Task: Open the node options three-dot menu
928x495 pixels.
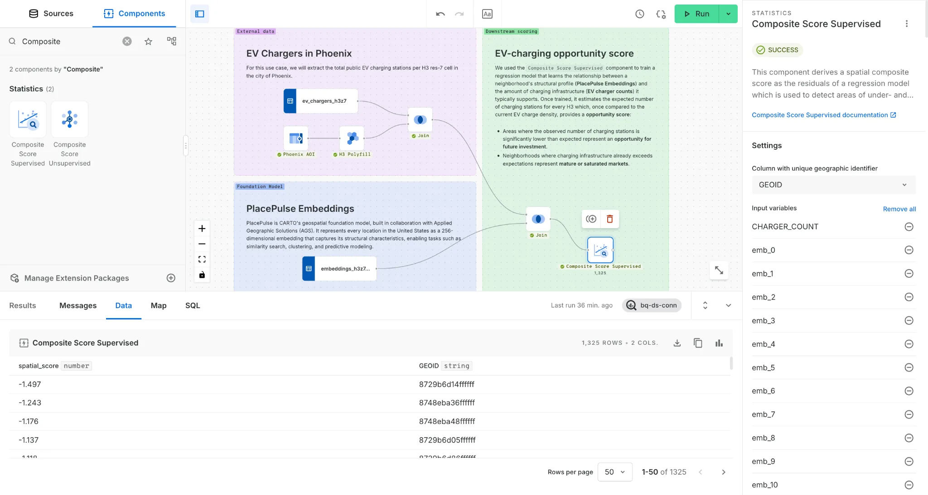Action: coord(907,24)
